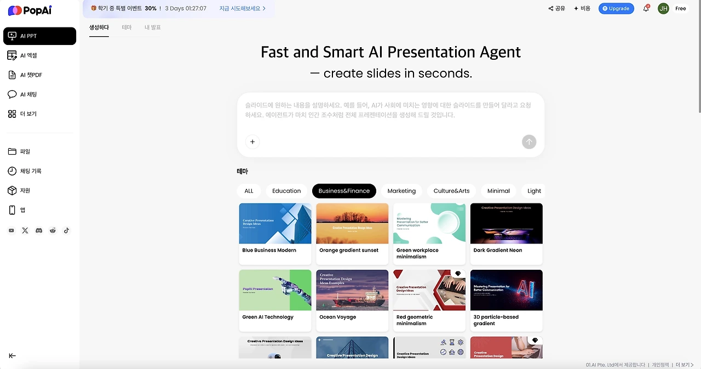The width and height of the screenshot is (701, 369).
Task: Select AI PPT in sidebar
Action: coord(39,36)
